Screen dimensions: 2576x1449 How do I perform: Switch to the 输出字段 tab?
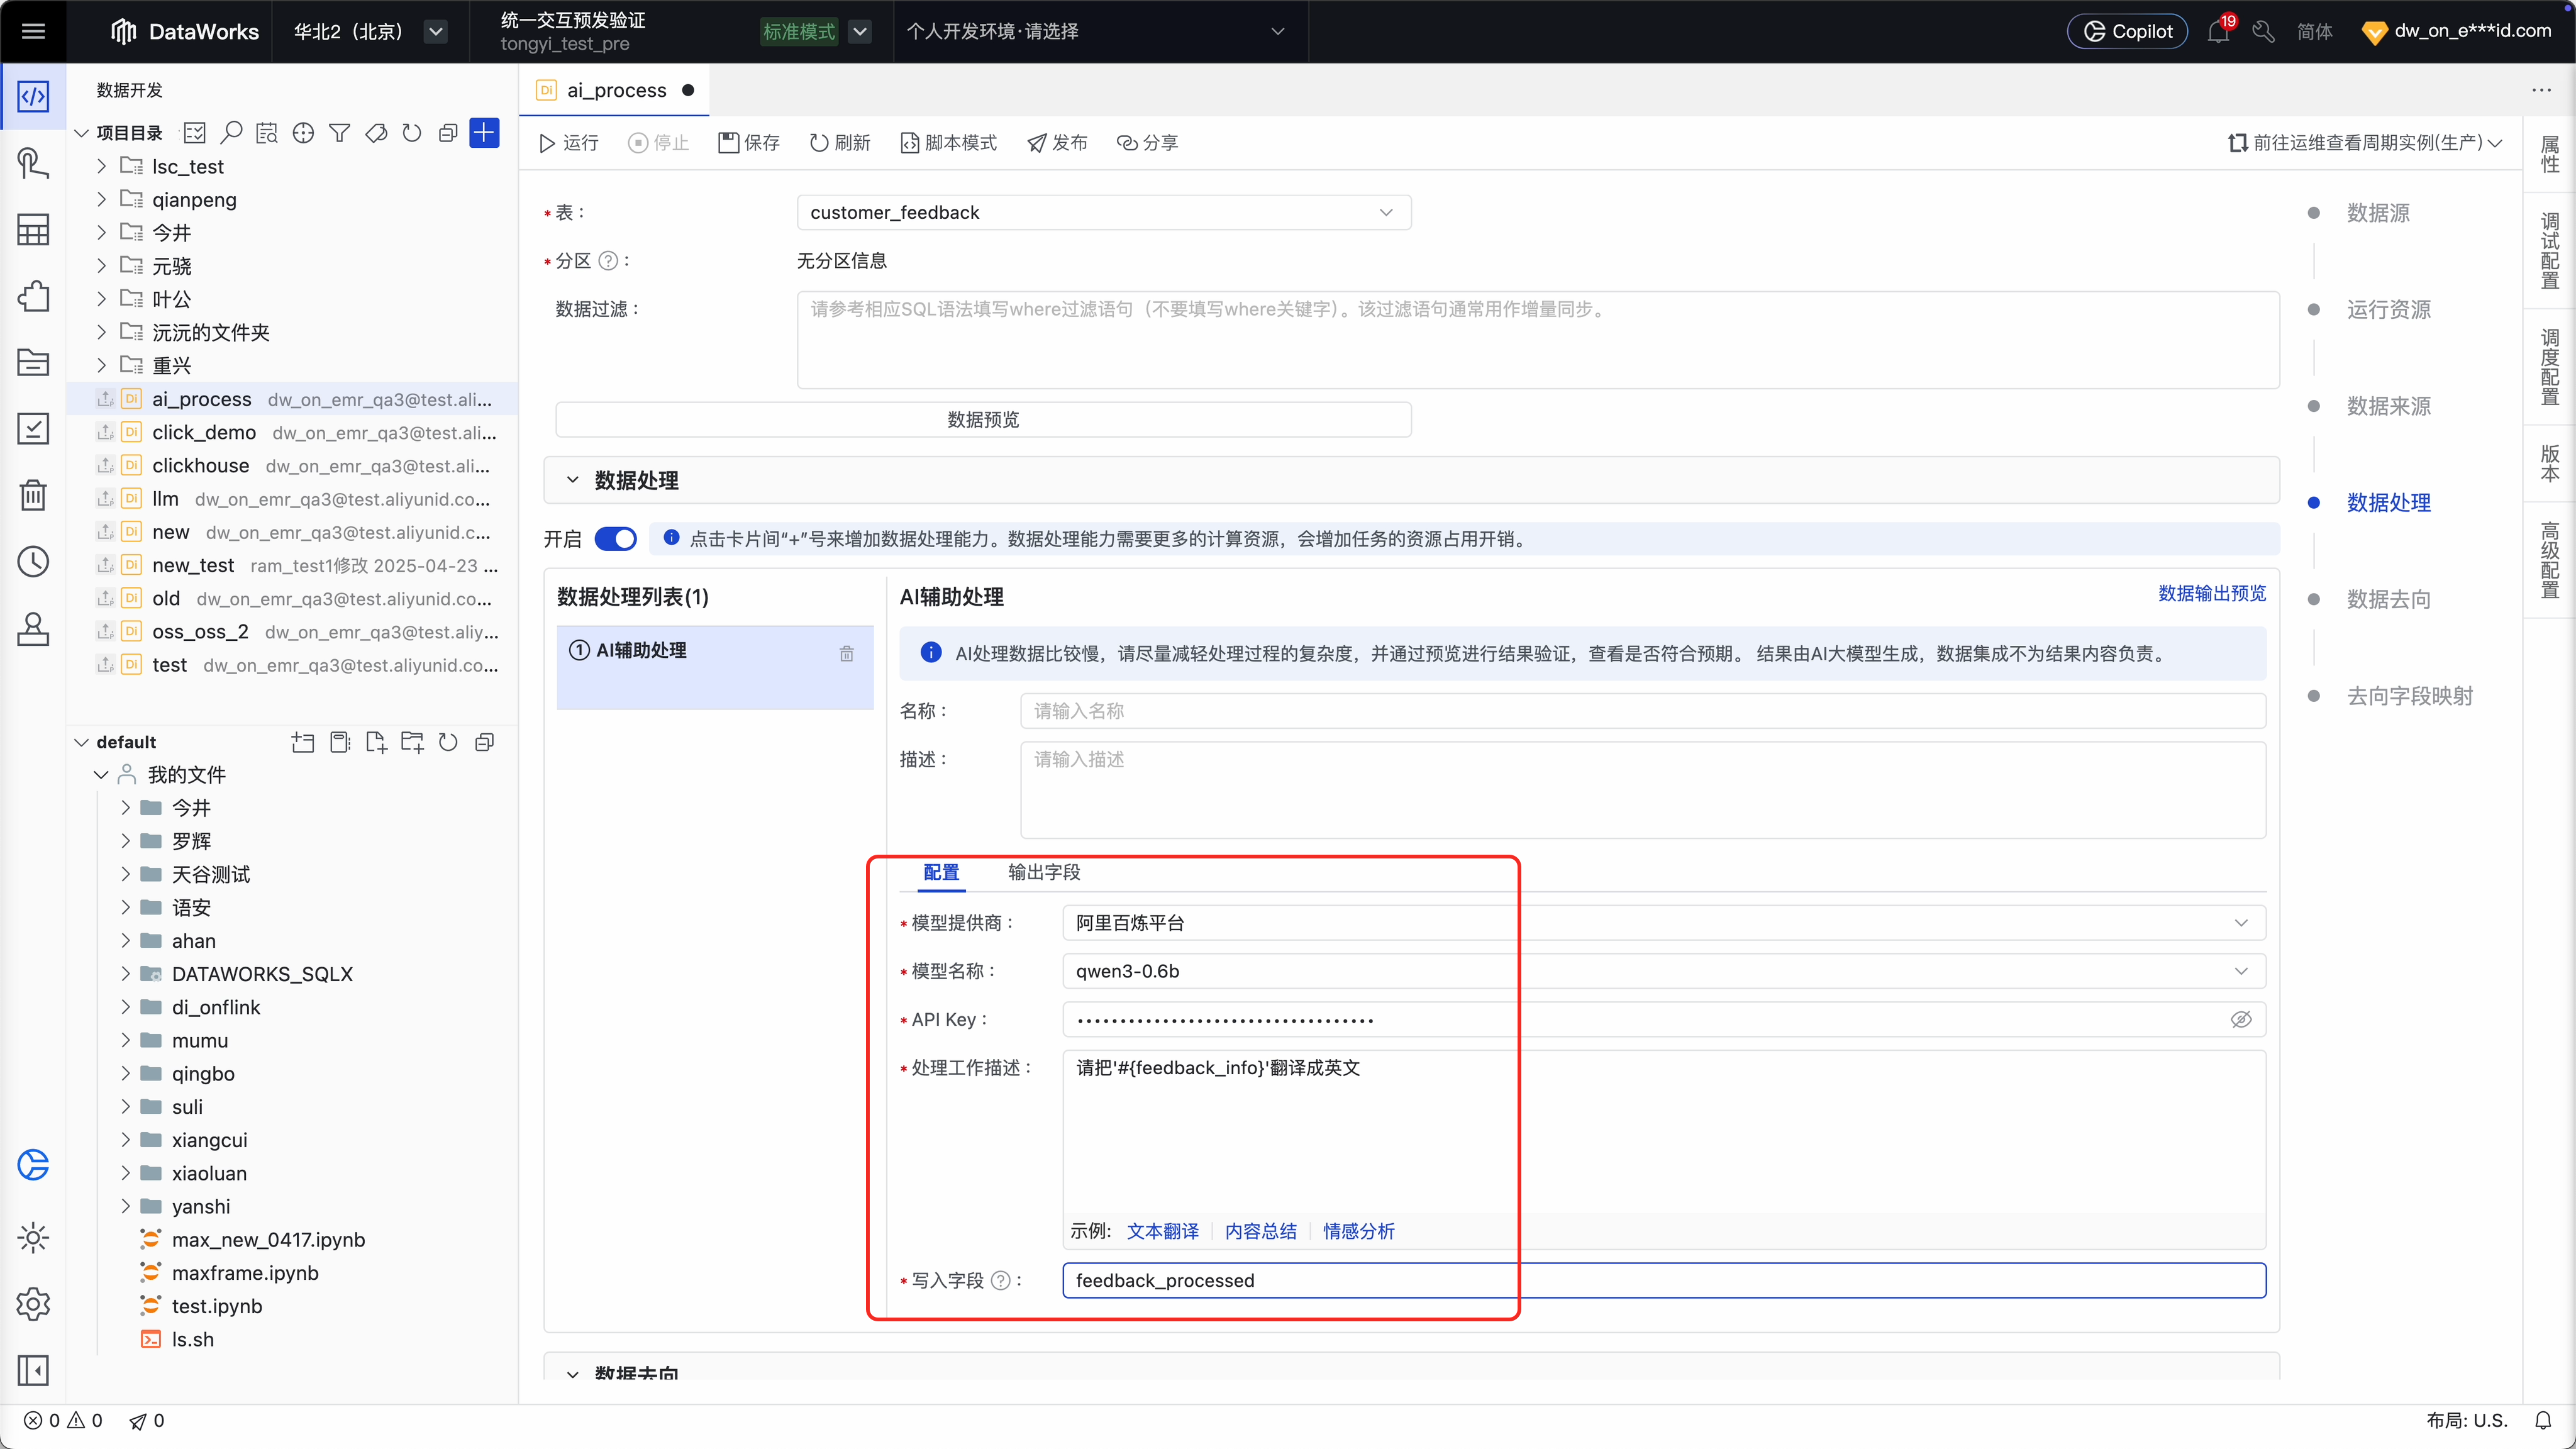click(x=1043, y=872)
